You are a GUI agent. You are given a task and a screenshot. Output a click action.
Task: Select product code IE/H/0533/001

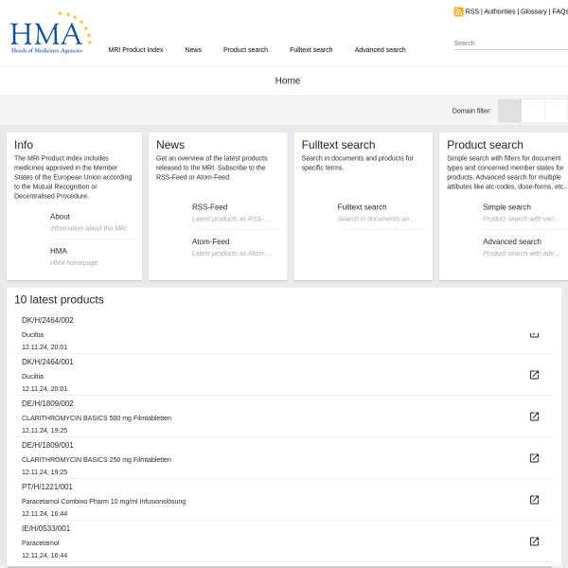(x=46, y=528)
